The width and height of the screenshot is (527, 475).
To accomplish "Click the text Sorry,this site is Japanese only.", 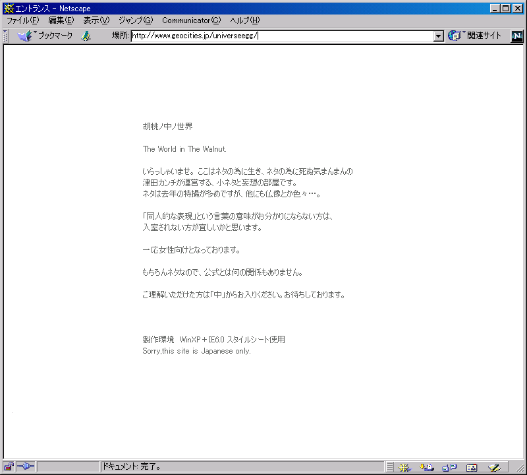I will 196,351.
